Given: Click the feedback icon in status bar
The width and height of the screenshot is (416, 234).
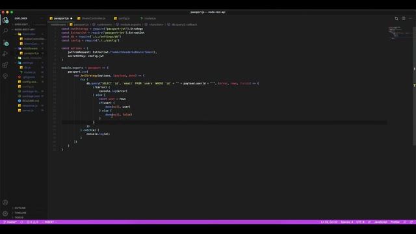Looking at the screenshot, I should (405, 222).
